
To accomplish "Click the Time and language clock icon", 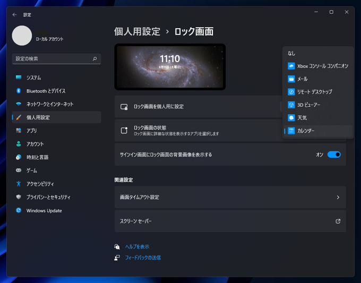I will tap(19, 157).
